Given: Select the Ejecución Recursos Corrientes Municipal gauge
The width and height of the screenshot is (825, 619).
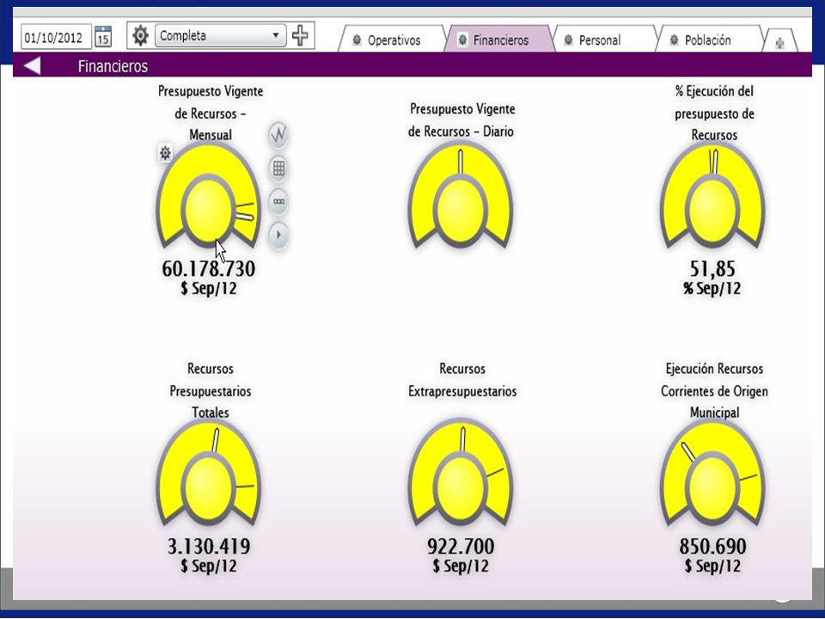Looking at the screenshot, I should tap(712, 474).
